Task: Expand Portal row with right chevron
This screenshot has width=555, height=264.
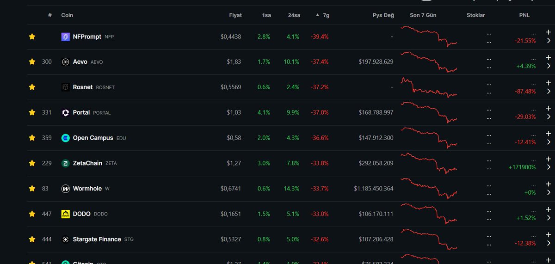Action: point(549,117)
